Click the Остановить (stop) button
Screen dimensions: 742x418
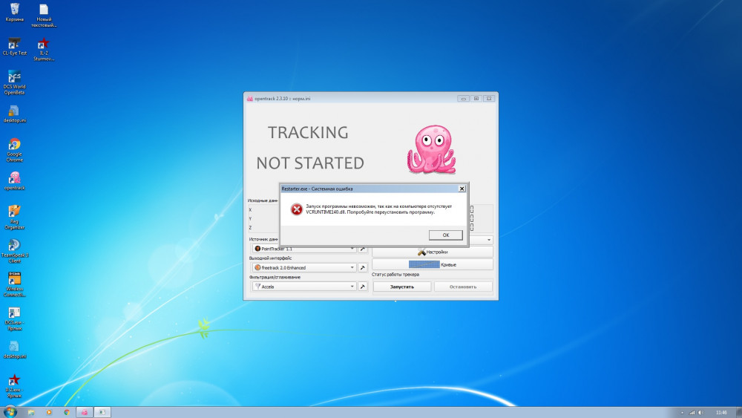(x=463, y=287)
